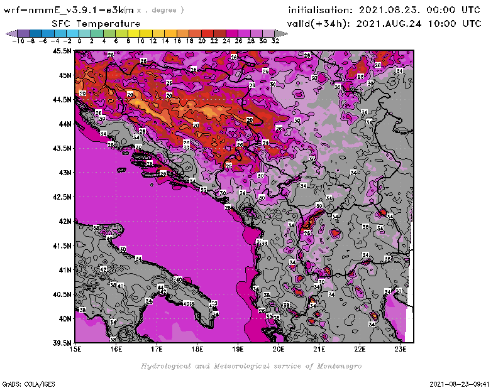Click the '21E' longitude axis label
503x388 pixels.
(319, 349)
